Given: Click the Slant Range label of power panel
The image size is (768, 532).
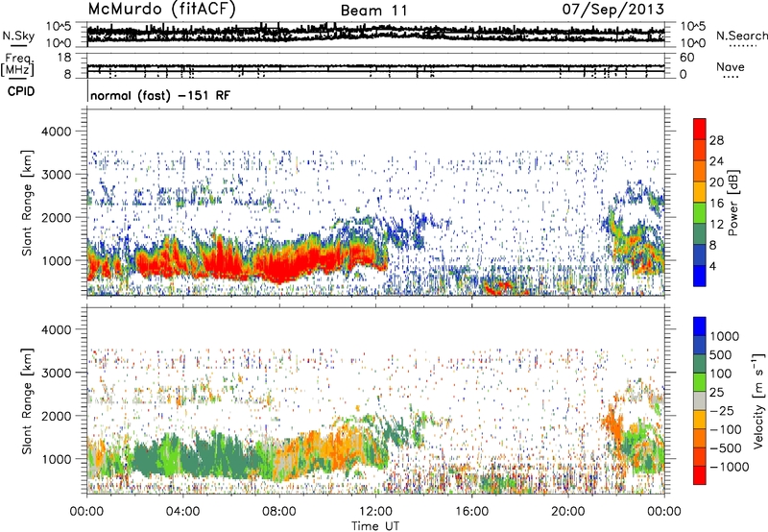Looking at the screenshot, I should point(28,203).
